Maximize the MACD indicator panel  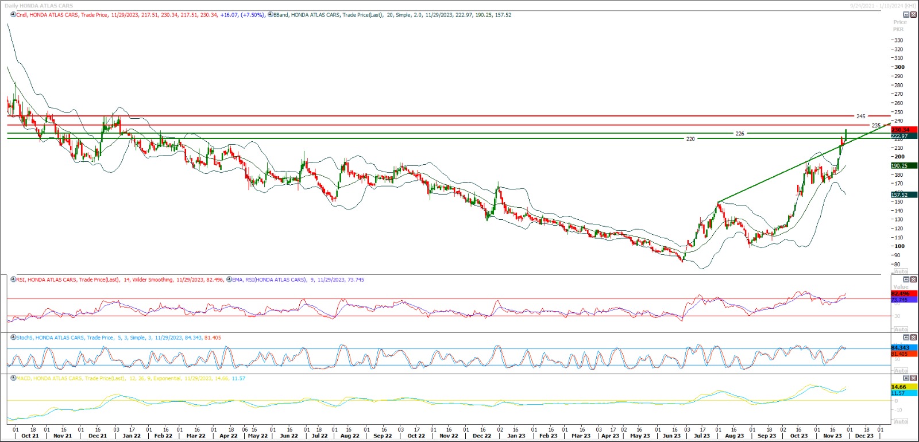906,378
